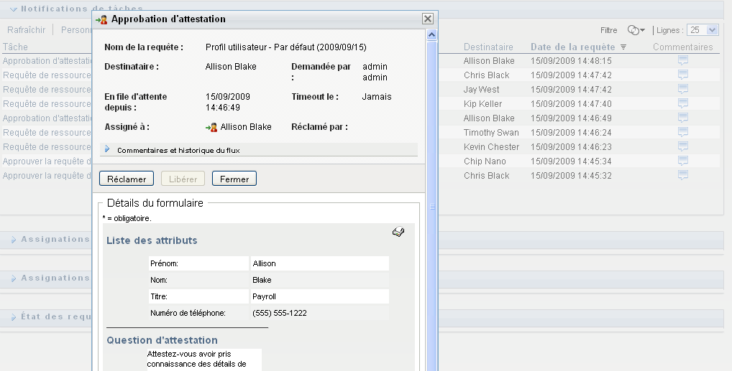Viewport: 732px width, 371px height.
Task: Open comments icon for the 14:48:15 Allison Blake row
Action: pyautogui.click(x=683, y=60)
